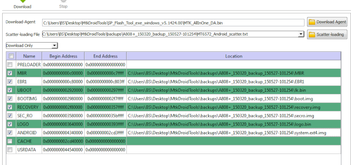Click end address 0x0000000002f7ffff for BOOTIMG
The width and height of the screenshot is (351, 165).
point(105,99)
